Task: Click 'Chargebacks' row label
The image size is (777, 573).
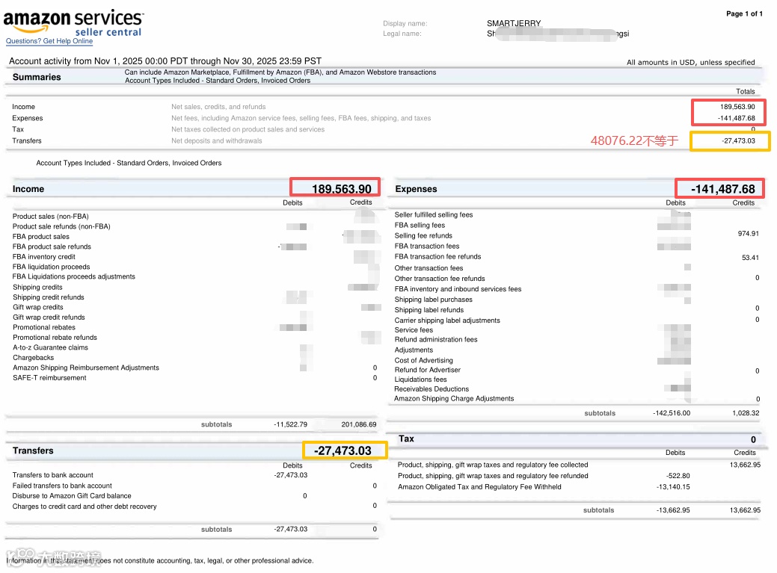Action: point(33,358)
